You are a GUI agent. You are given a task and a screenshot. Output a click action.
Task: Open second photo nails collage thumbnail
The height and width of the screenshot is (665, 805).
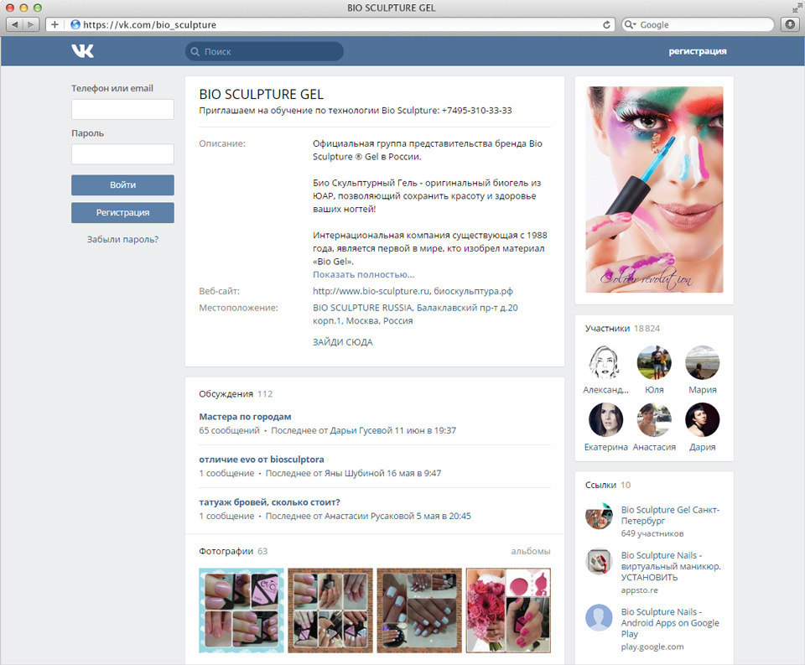pyautogui.click(x=330, y=610)
